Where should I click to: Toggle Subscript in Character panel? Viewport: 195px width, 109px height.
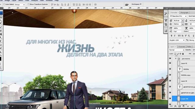(x=189, y=36)
